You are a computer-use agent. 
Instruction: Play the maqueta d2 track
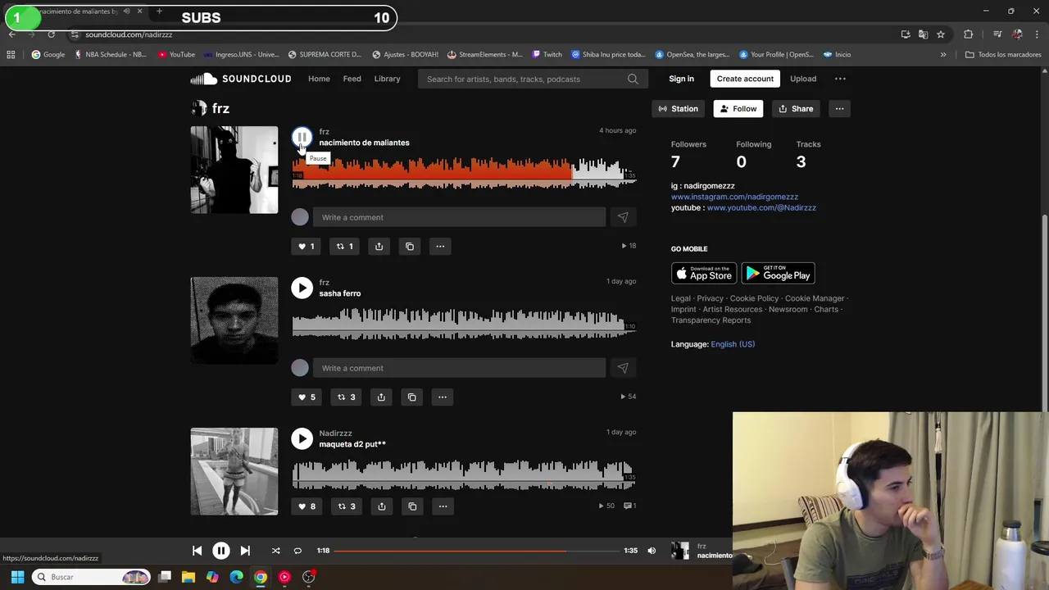click(x=302, y=438)
